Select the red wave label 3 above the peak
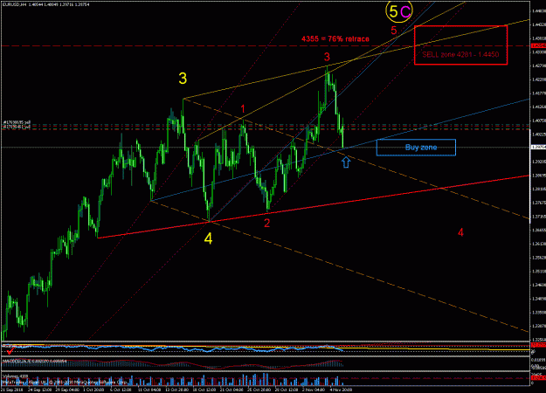546x393 pixels. point(327,57)
